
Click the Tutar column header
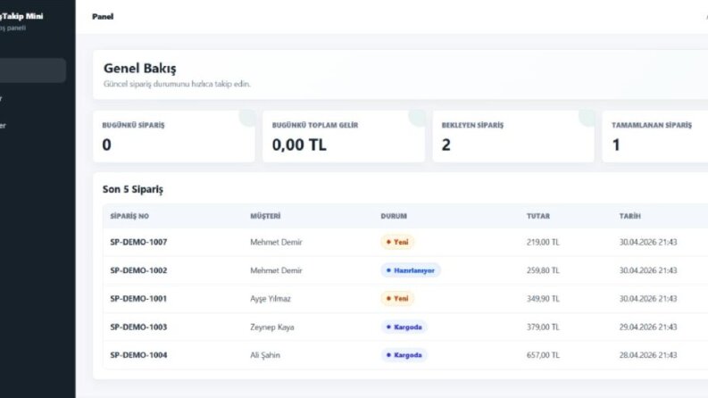538,216
